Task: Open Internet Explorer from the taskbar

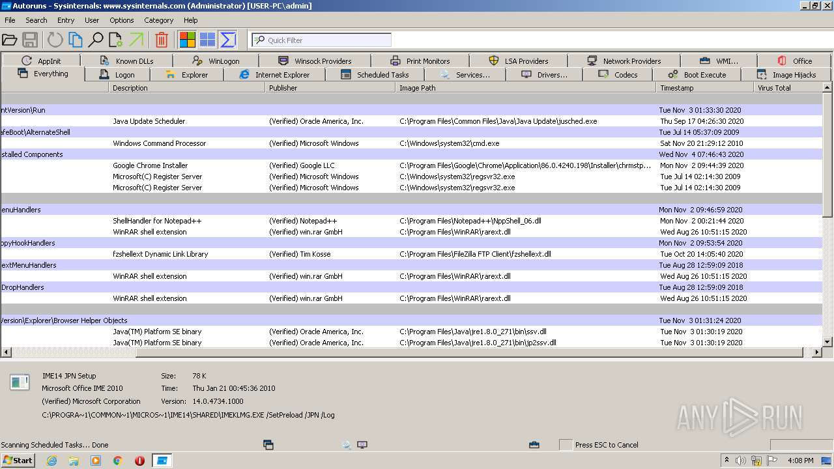Action: click(x=51, y=461)
